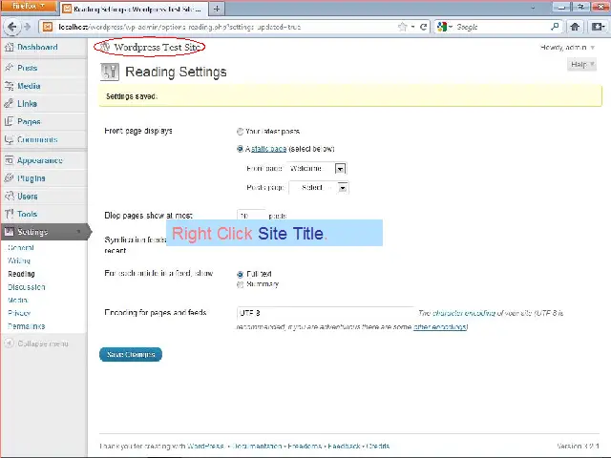Follow the 'other encodings' link
Screen dimensions: 611x458
(439, 327)
